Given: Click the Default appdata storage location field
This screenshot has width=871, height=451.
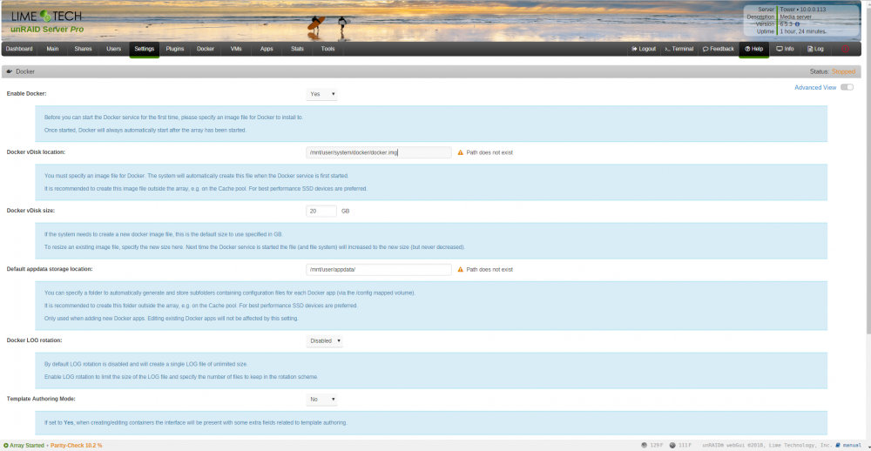Looking at the screenshot, I should coord(379,269).
